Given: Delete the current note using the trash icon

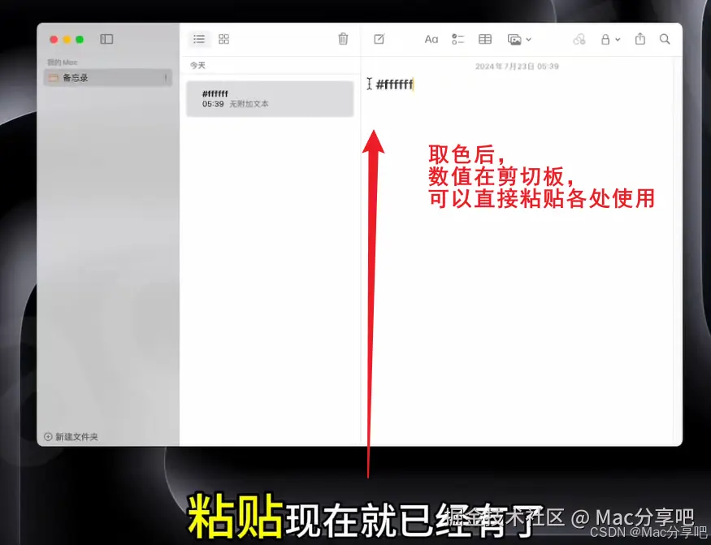Looking at the screenshot, I should [x=343, y=38].
